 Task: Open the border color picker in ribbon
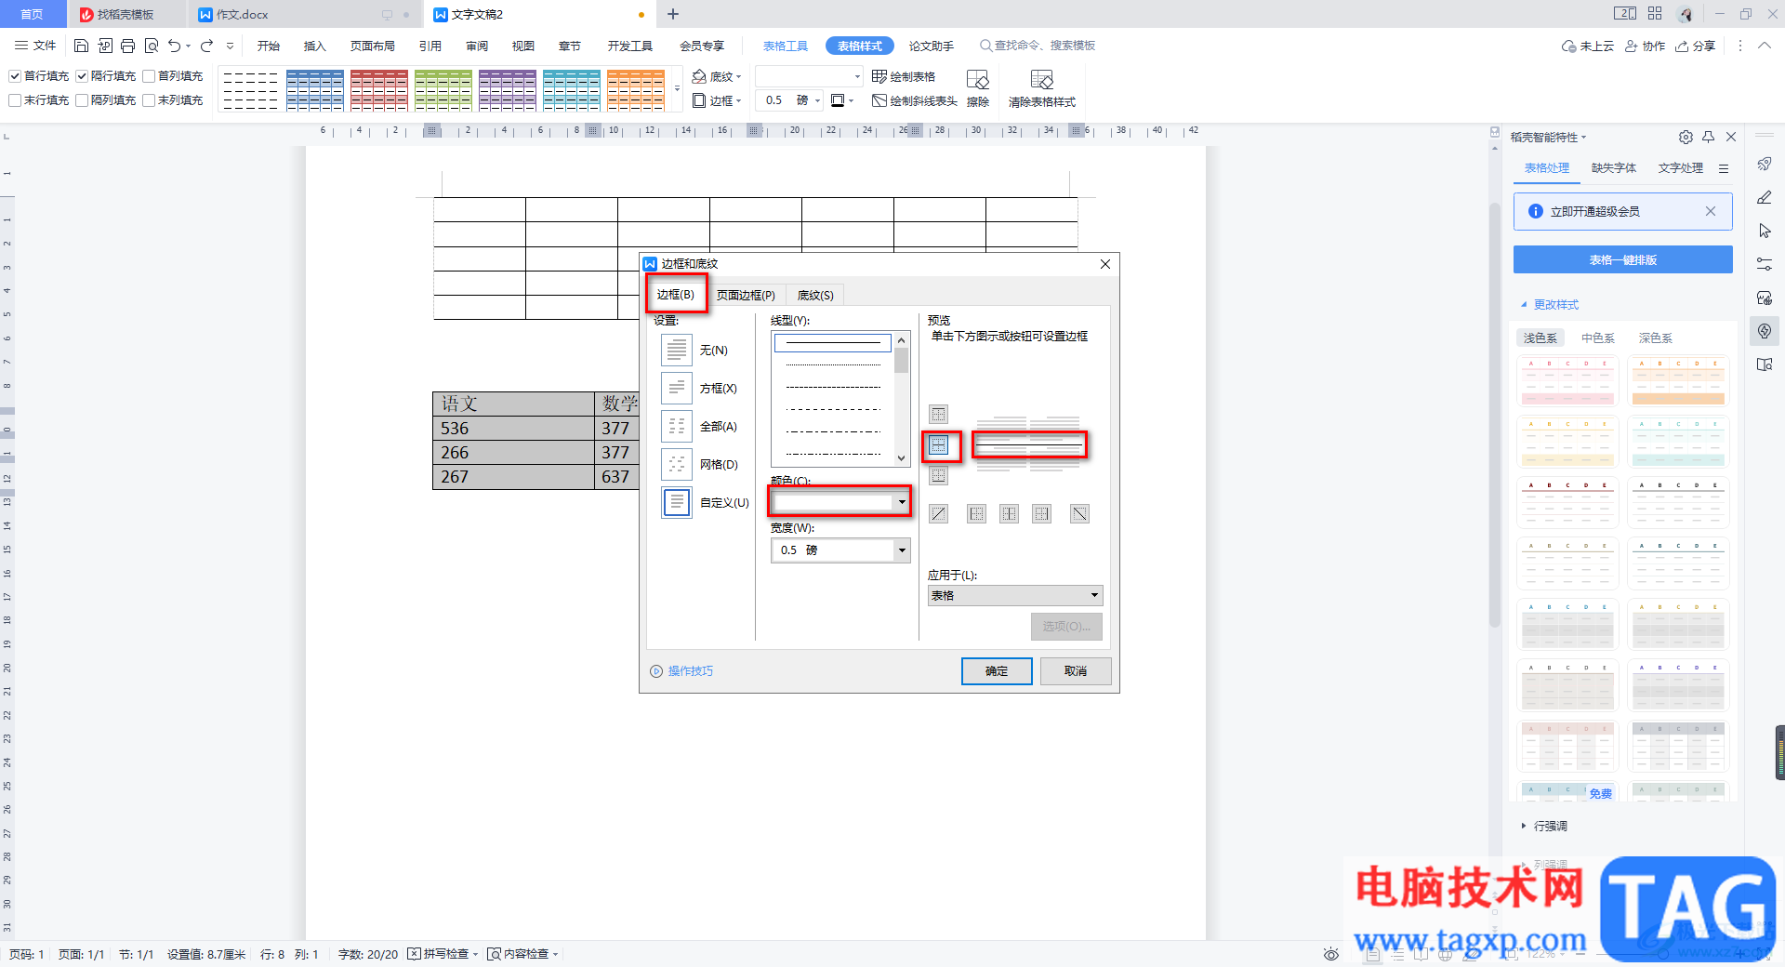point(841,100)
